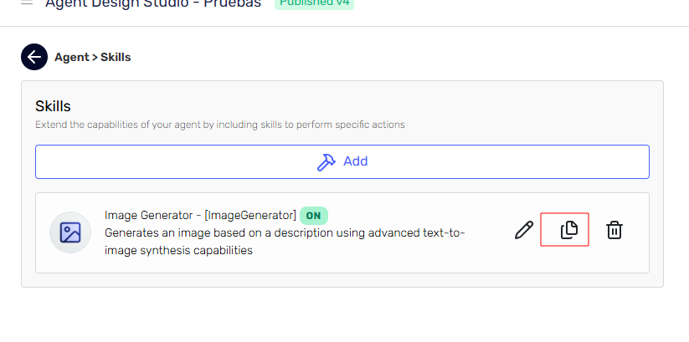Screen dimensions: 689x342
Task: Select Skills in the breadcrumb
Action: coord(116,58)
